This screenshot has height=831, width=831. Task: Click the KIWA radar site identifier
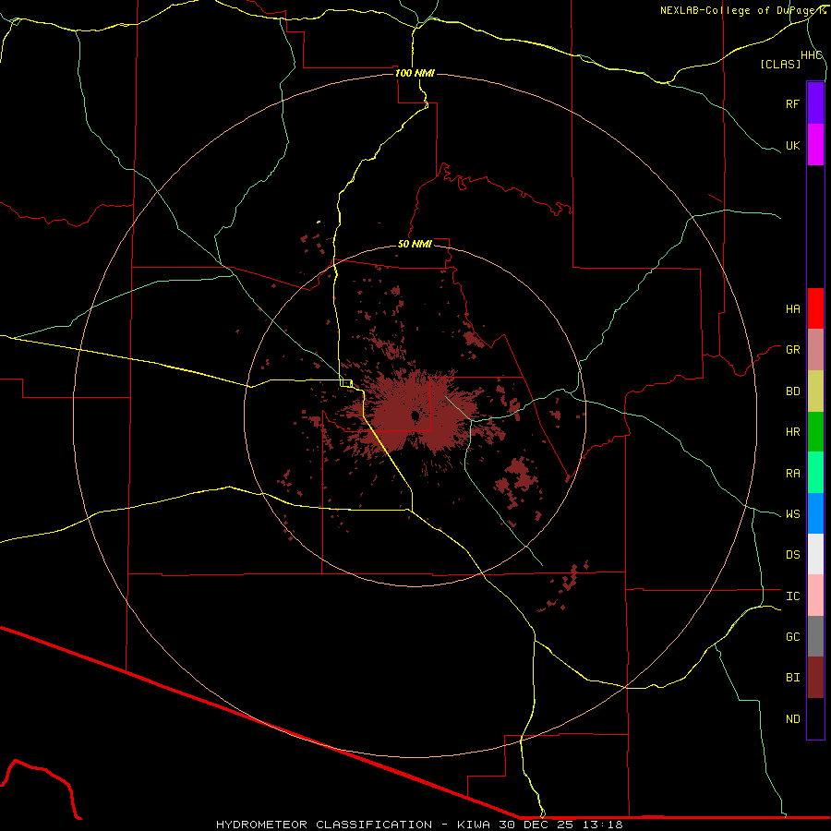click(474, 825)
